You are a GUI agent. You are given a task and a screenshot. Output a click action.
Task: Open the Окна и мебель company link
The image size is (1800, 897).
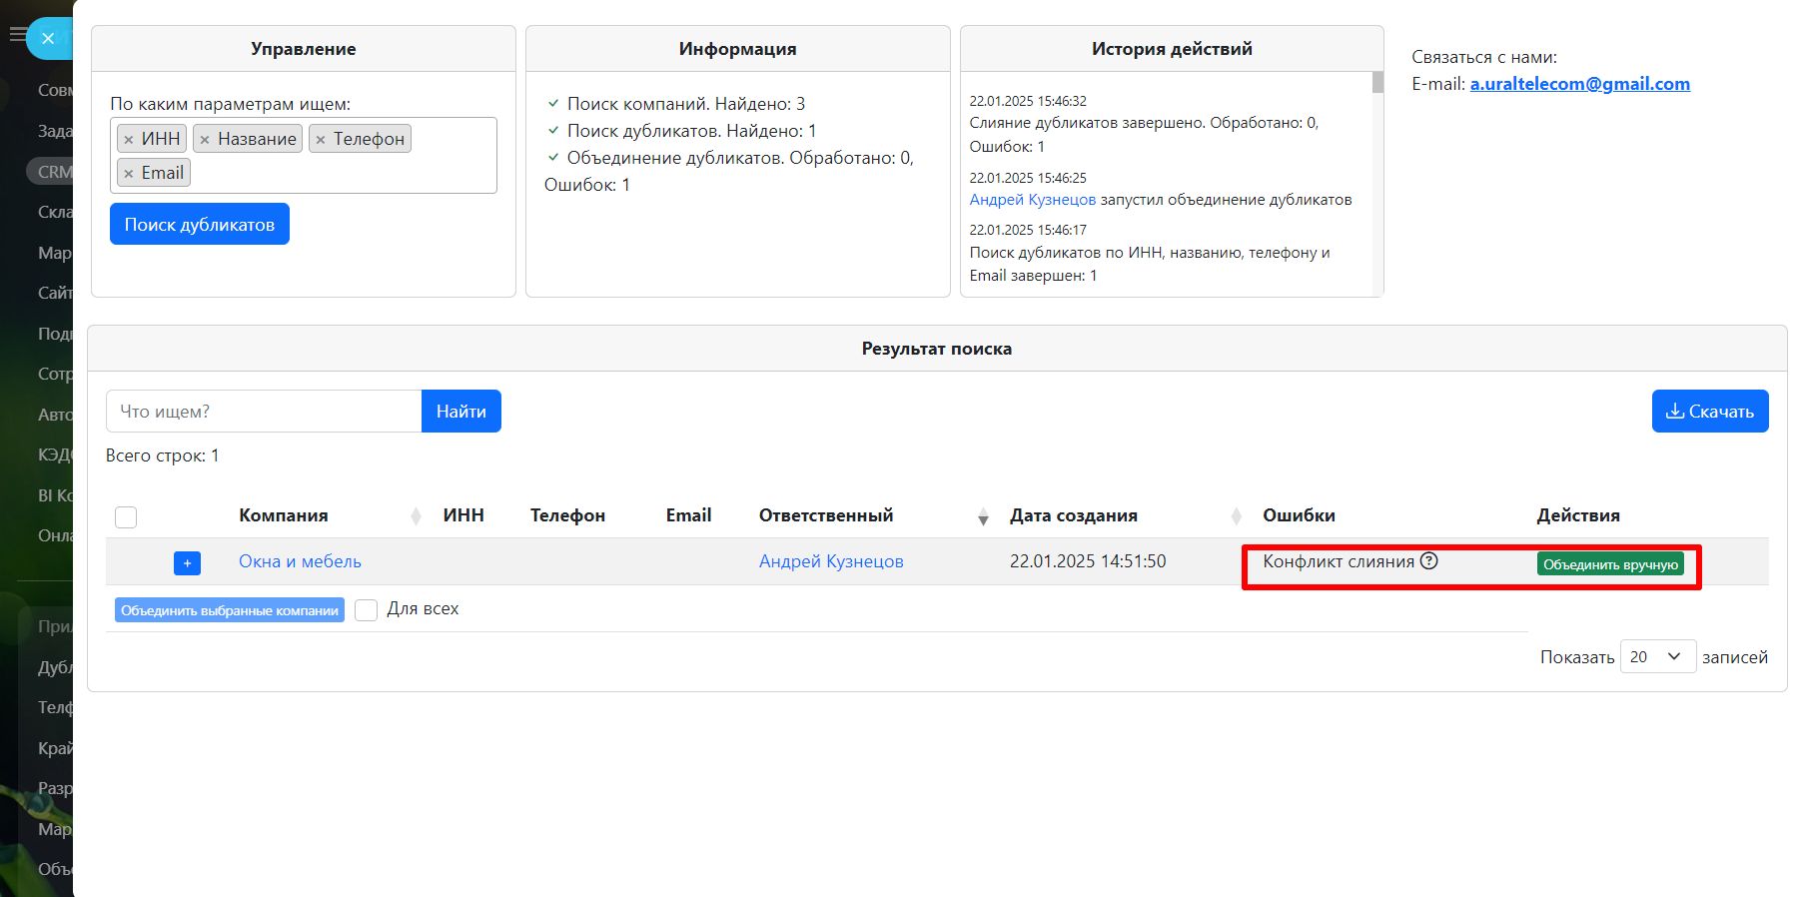click(300, 561)
